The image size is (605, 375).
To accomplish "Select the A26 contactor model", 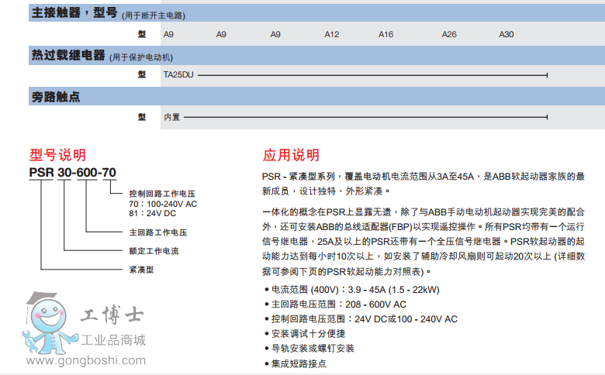I will pyautogui.click(x=449, y=34).
